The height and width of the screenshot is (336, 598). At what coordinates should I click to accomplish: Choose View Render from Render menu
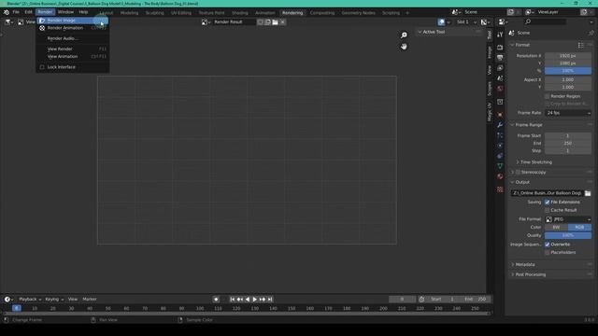[x=73, y=49]
